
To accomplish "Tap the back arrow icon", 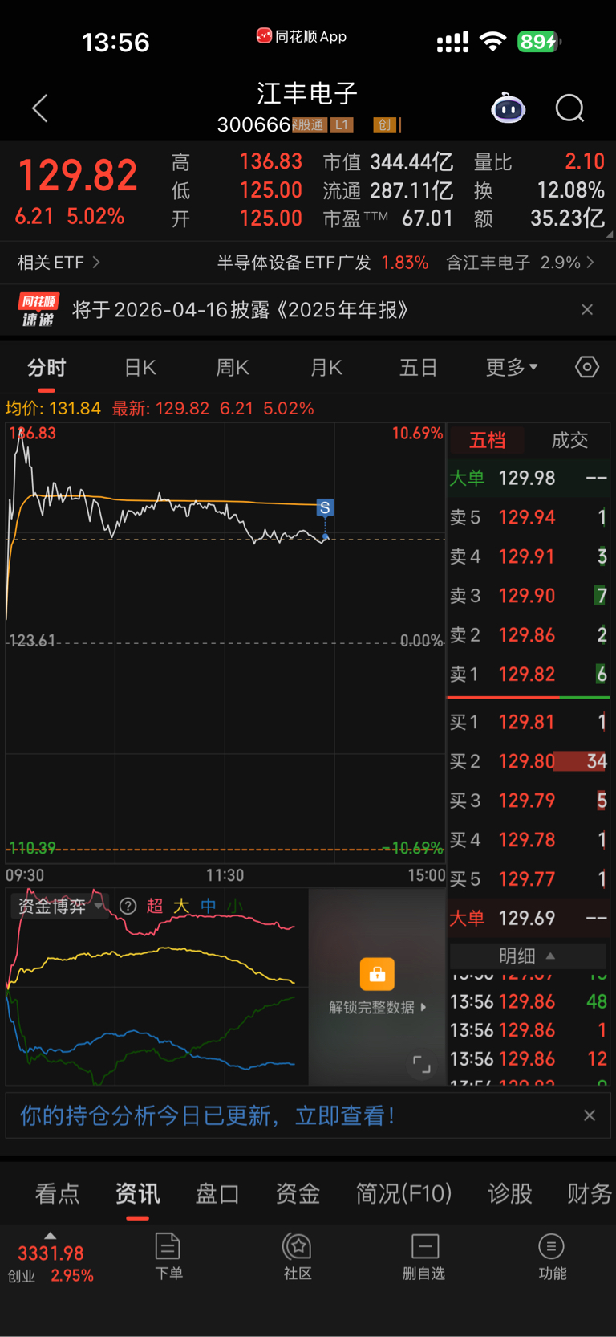I will tap(40, 108).
